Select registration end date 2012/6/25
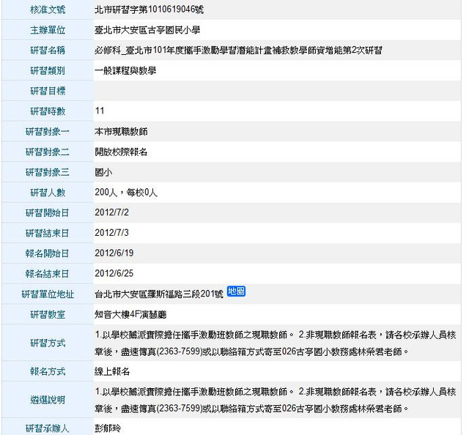This screenshot has width=469, height=435. click(114, 274)
